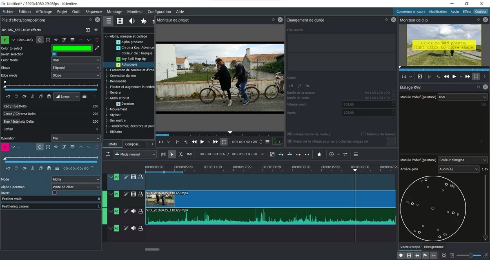This screenshot has height=260, width=490.
Task: Open the Configuration menu
Action: 159,12
